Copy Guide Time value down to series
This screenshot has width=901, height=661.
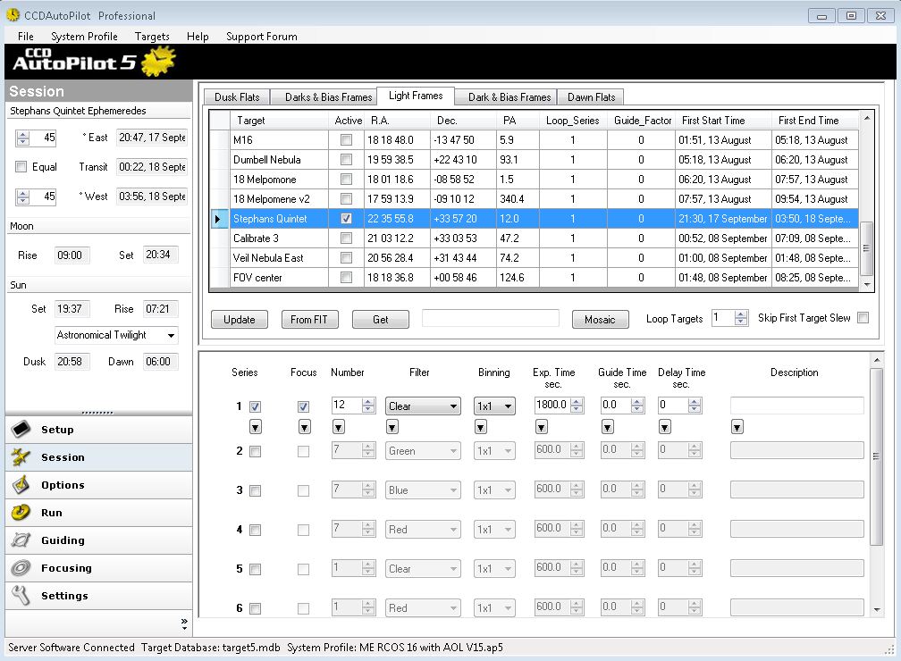[x=608, y=427]
